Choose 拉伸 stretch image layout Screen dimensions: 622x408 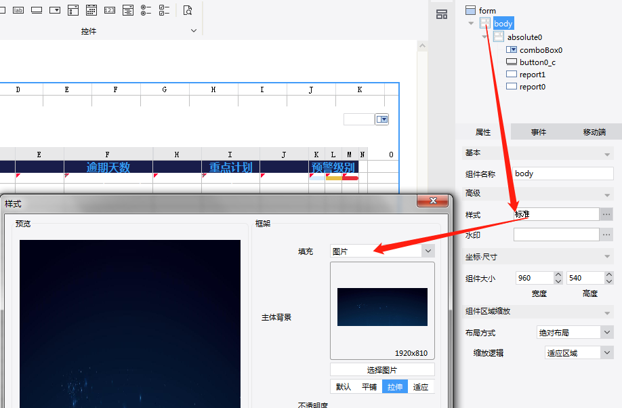pyautogui.click(x=395, y=386)
